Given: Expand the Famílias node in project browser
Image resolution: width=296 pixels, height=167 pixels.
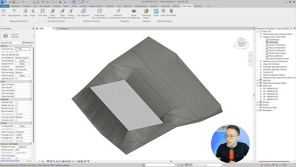Looking at the screenshot, I should tap(258, 102).
